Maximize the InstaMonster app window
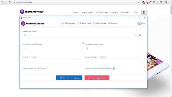 [139, 18]
